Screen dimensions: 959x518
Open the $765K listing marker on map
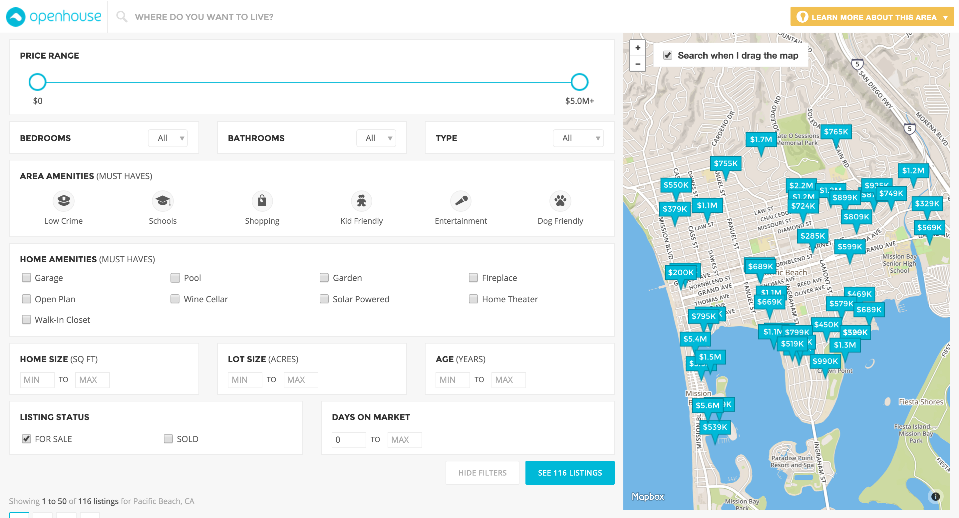(836, 132)
